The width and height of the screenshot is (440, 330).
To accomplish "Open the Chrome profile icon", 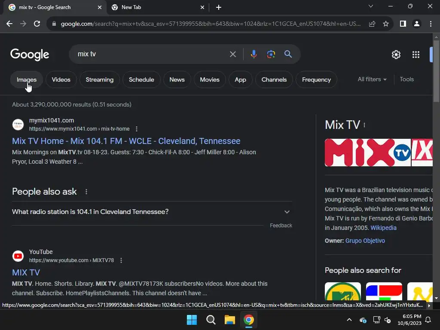I will 417,24.
